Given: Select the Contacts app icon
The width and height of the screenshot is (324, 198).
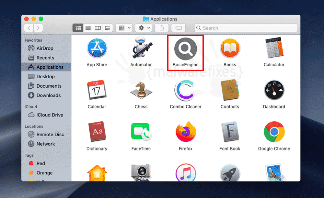Looking at the screenshot, I should pyautogui.click(x=230, y=90).
